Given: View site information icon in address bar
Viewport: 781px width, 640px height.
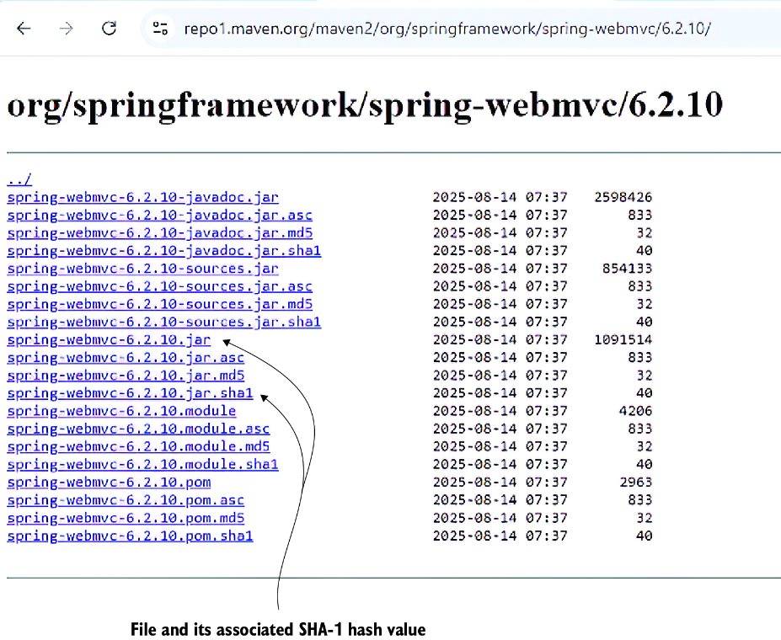Looking at the screenshot, I should pyautogui.click(x=160, y=29).
